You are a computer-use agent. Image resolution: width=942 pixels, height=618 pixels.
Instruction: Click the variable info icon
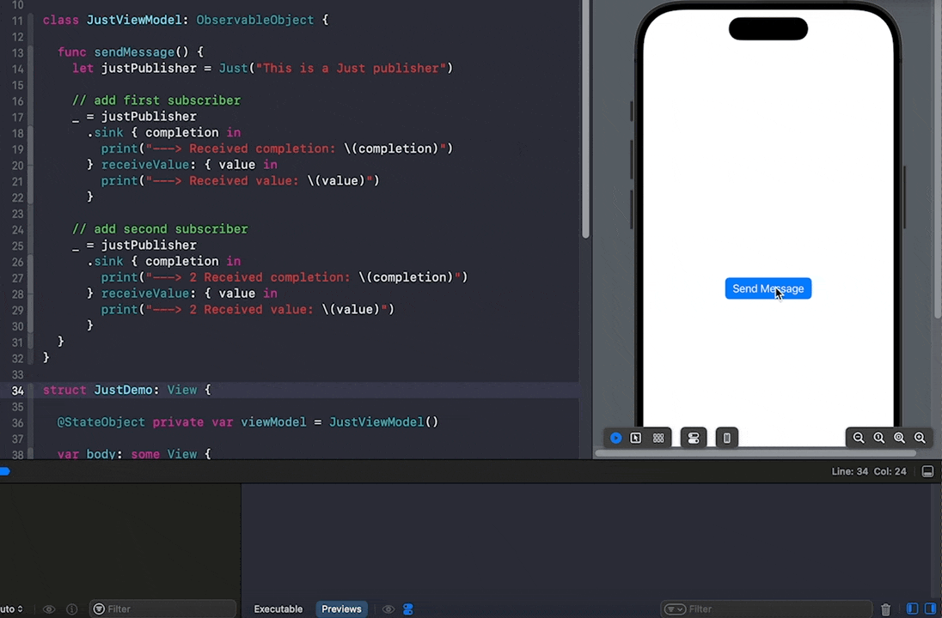[71, 609]
